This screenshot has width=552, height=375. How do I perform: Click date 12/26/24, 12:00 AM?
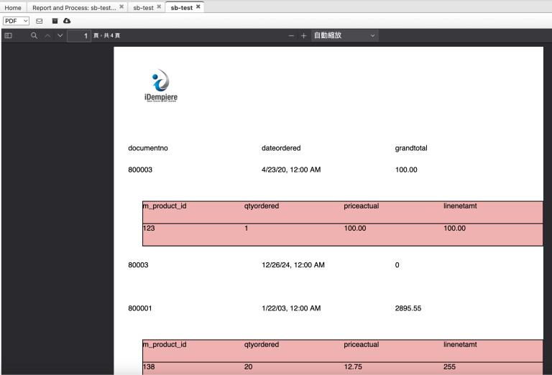(x=293, y=265)
